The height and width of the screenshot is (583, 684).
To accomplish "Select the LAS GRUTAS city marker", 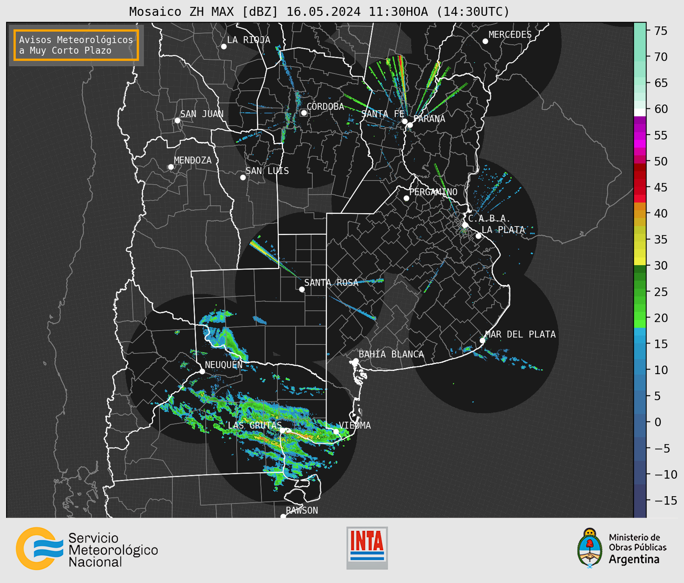I will pos(283,430).
